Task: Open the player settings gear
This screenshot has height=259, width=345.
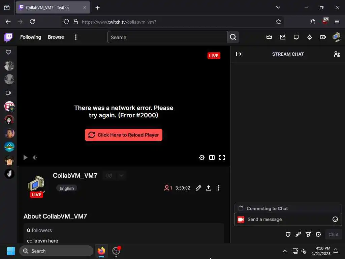Action: [202, 157]
